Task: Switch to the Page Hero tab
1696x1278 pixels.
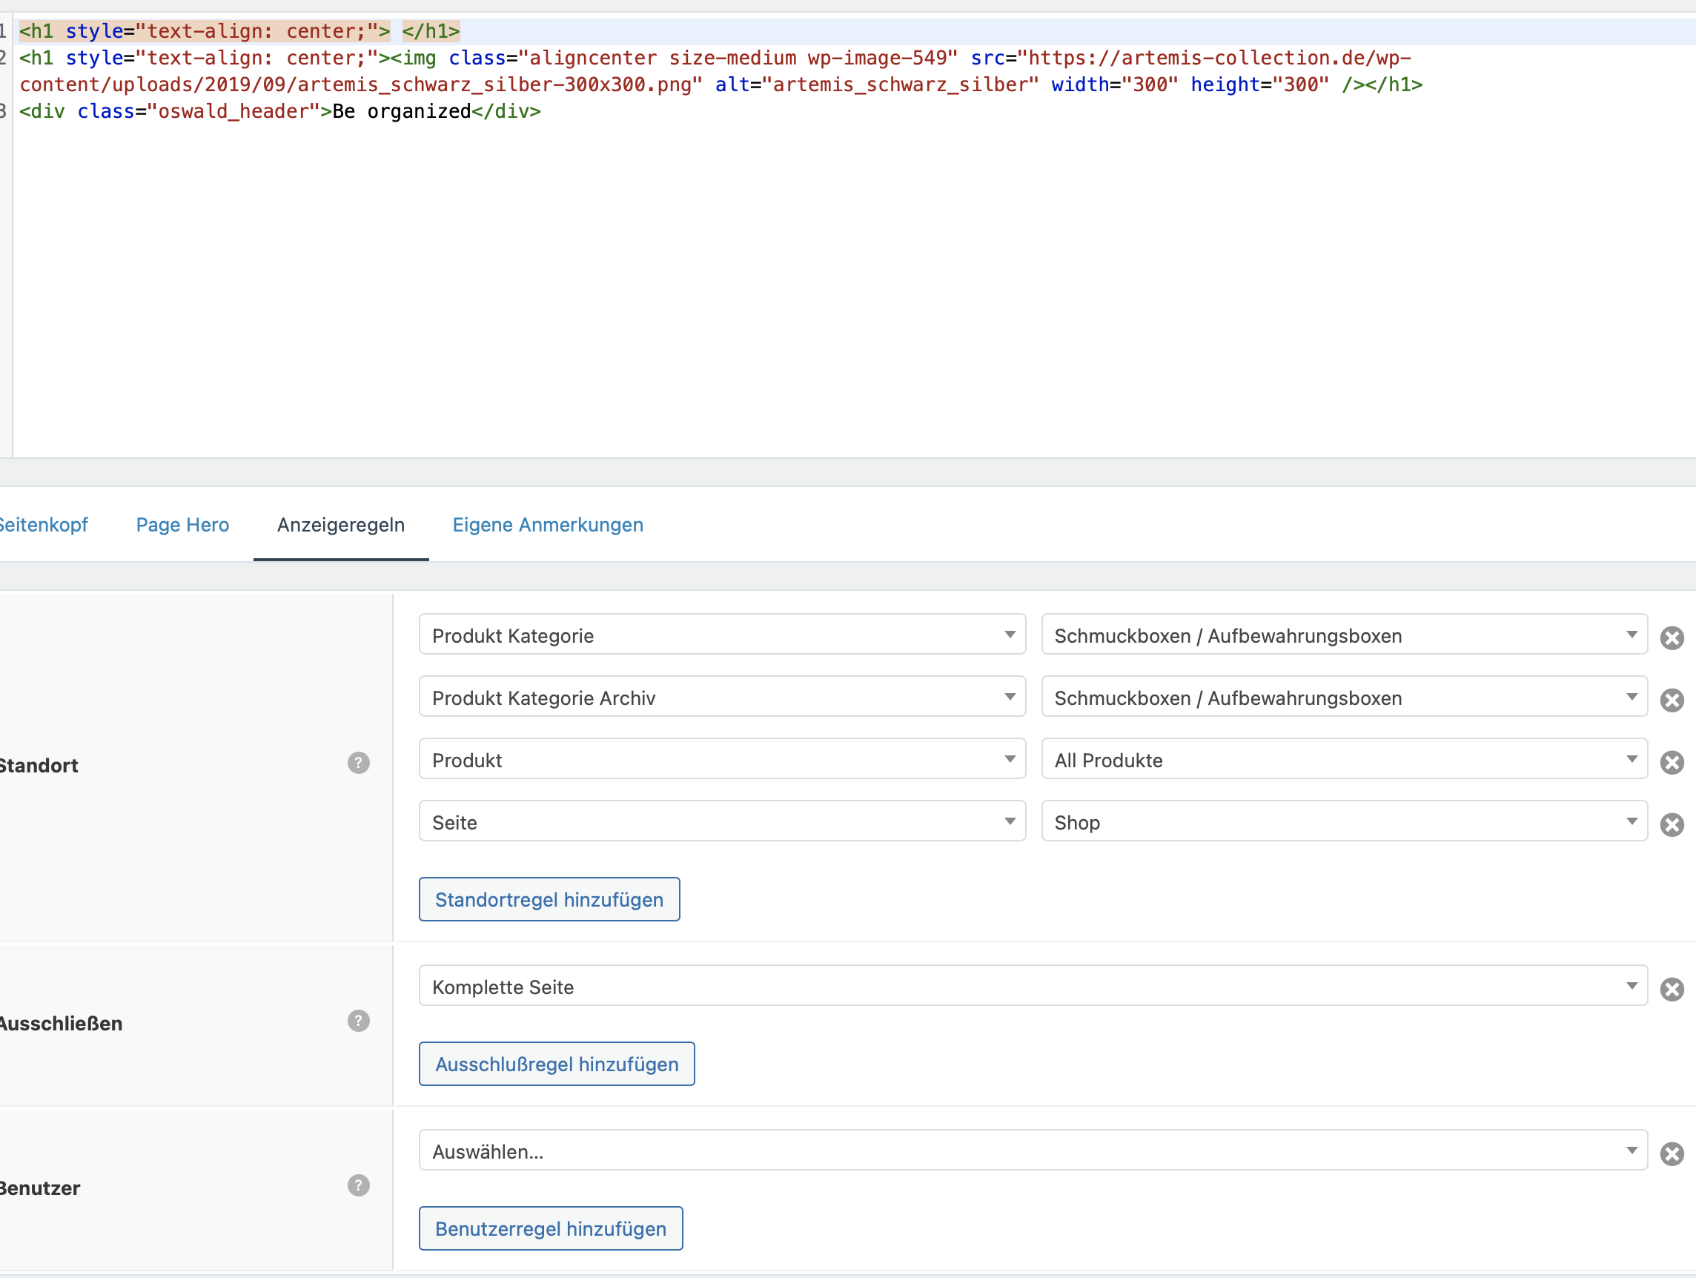Action: pyautogui.click(x=182, y=525)
